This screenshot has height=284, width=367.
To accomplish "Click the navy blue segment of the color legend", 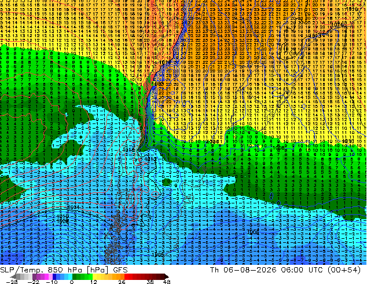I will pyautogui.click(x=54, y=276).
